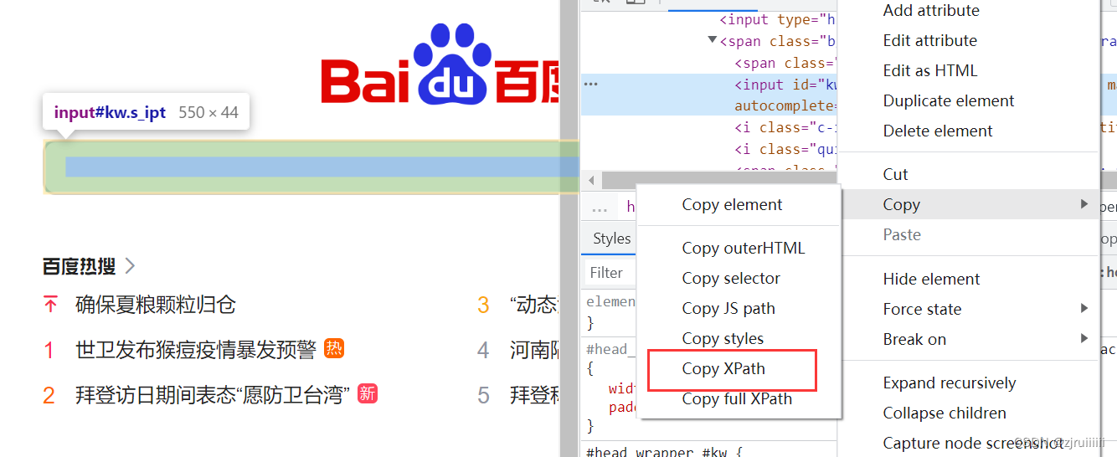Choose Cut from context menu
This screenshot has height=457, width=1117.
895,175
